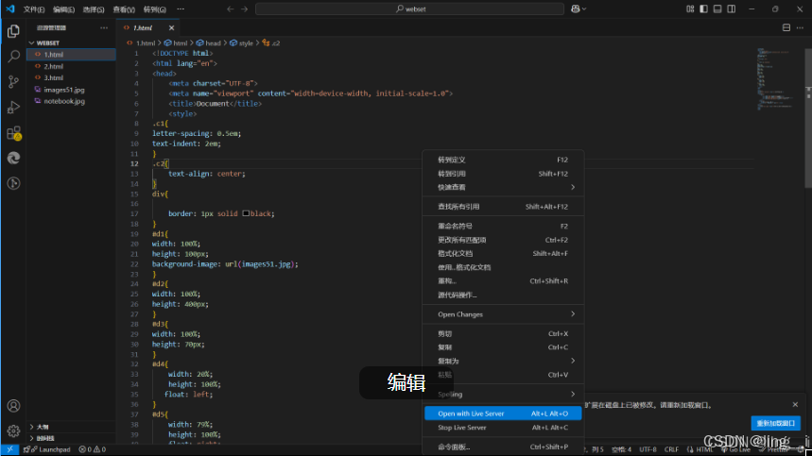
Task: Open Explorer panel More Actions ellipsis
Action: point(104,27)
